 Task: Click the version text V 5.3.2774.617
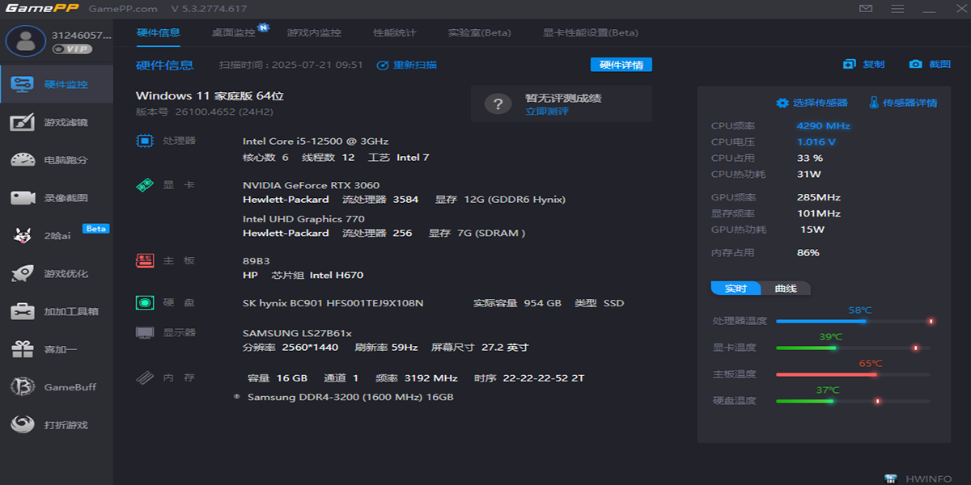tap(210, 9)
